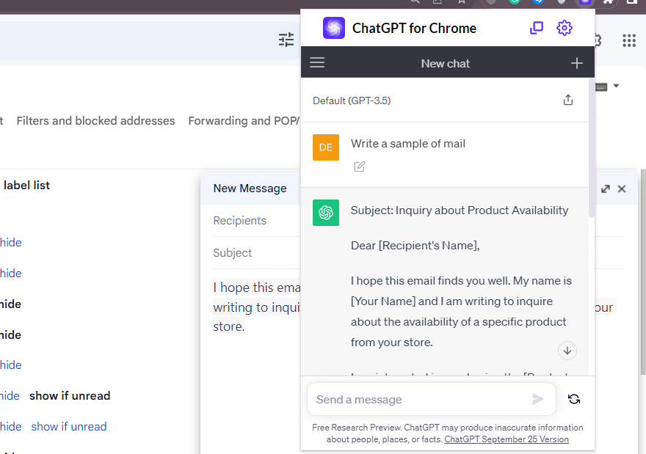Open the chat hamburger menu
This screenshot has width=646, height=454.
pyautogui.click(x=317, y=62)
